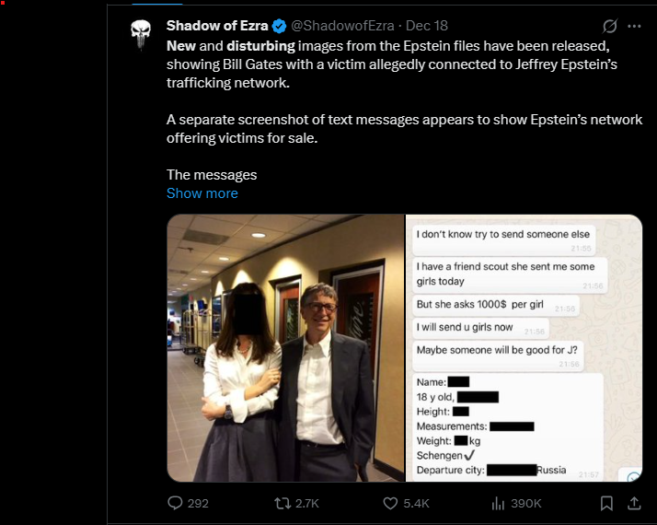The width and height of the screenshot is (657, 525).
Task: Expand the post with Show more
Action: 202,193
